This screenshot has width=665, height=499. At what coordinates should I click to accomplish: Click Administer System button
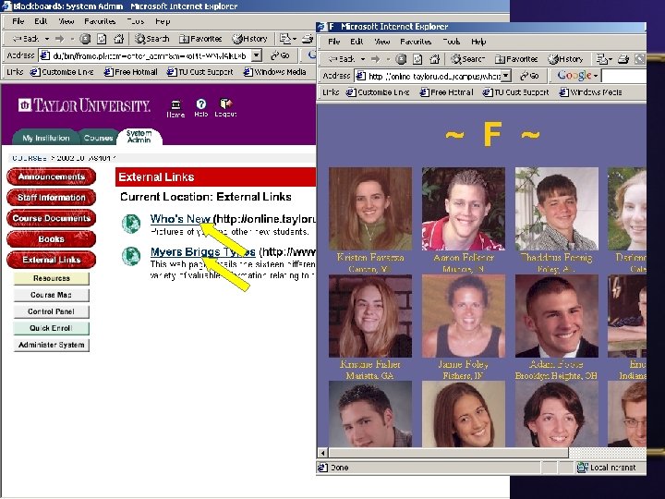point(52,345)
